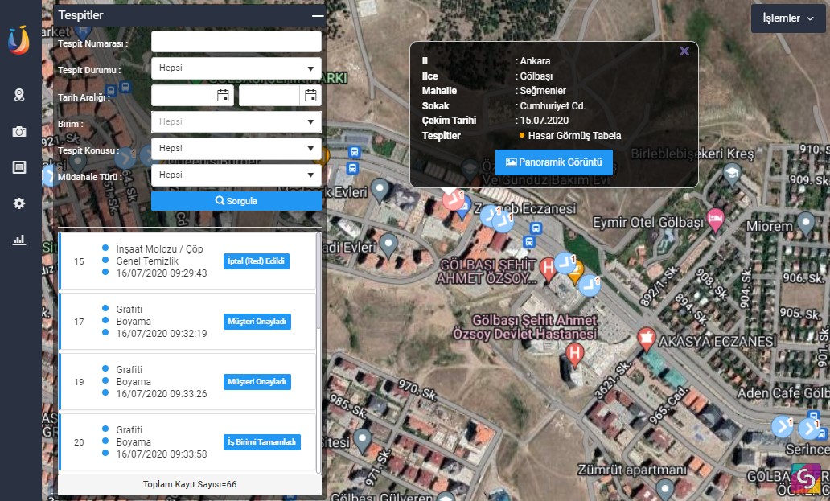
Task: Open settings gear icon in sidebar
Action: (x=19, y=203)
